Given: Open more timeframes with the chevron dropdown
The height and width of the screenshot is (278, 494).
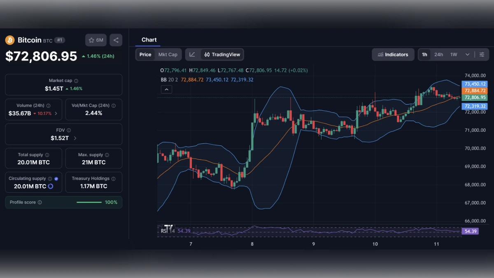Looking at the screenshot, I should 467,54.
